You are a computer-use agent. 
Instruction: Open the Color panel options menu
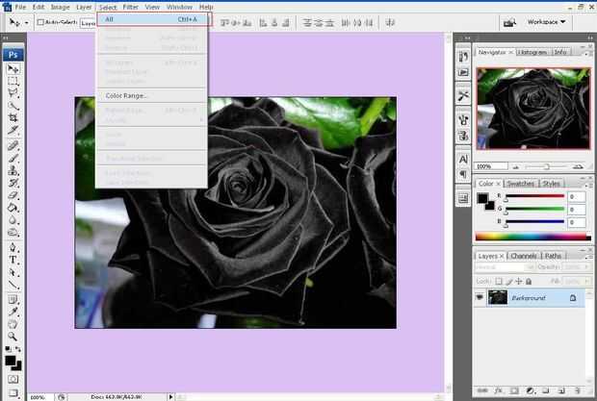coord(586,185)
